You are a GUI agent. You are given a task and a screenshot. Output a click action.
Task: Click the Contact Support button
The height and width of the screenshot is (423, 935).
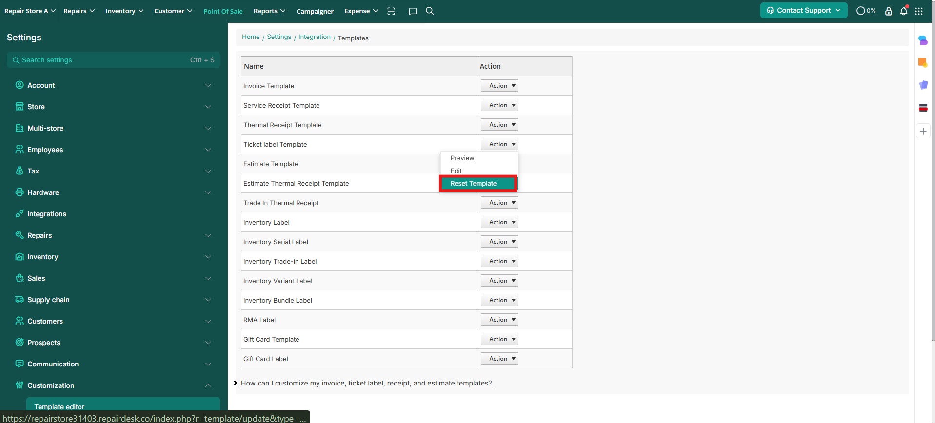pyautogui.click(x=803, y=10)
